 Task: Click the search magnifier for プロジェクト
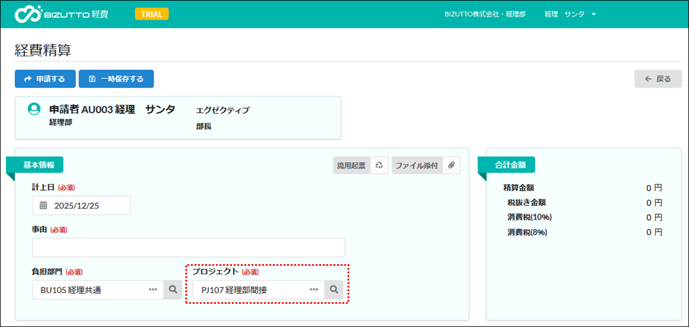(334, 290)
